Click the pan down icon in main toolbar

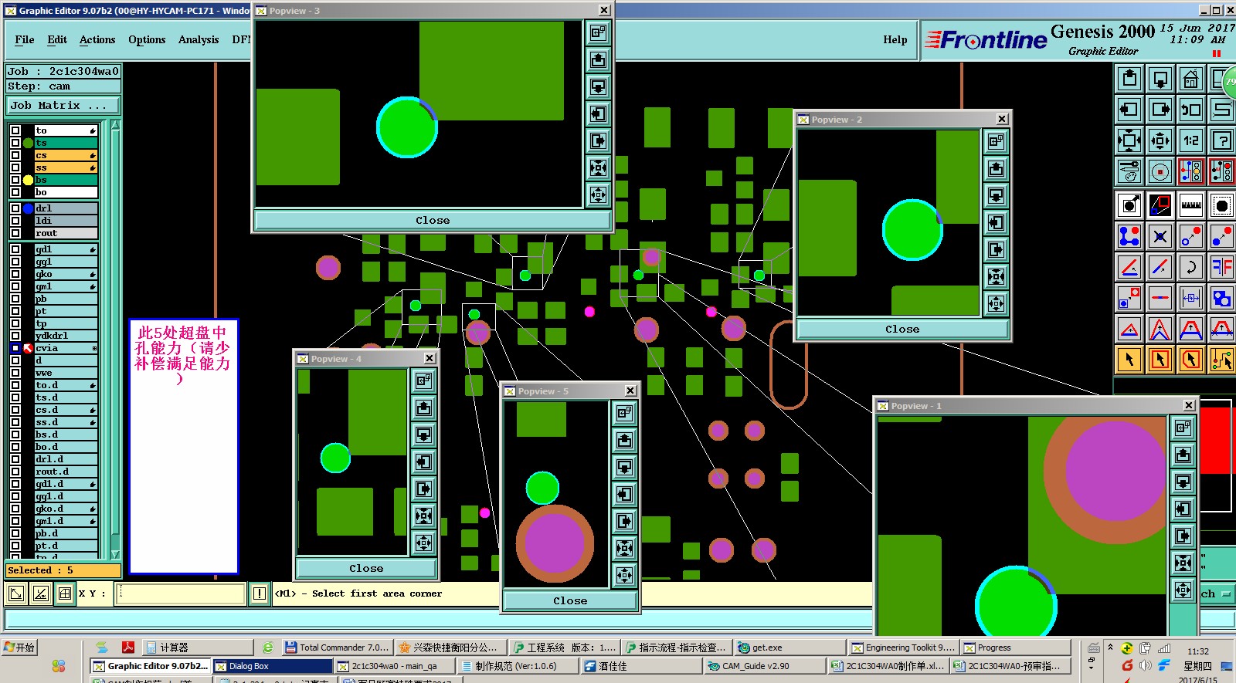coord(1160,79)
